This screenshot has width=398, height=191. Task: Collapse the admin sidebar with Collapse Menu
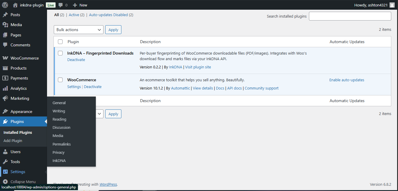pos(23,182)
